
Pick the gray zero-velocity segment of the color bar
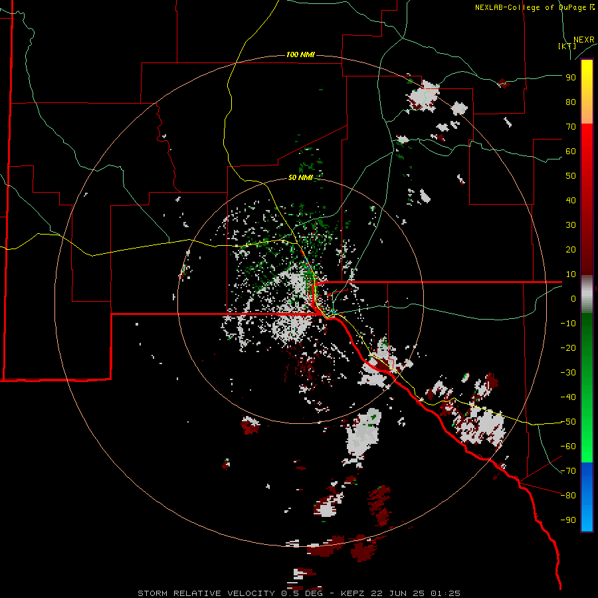[587, 294]
